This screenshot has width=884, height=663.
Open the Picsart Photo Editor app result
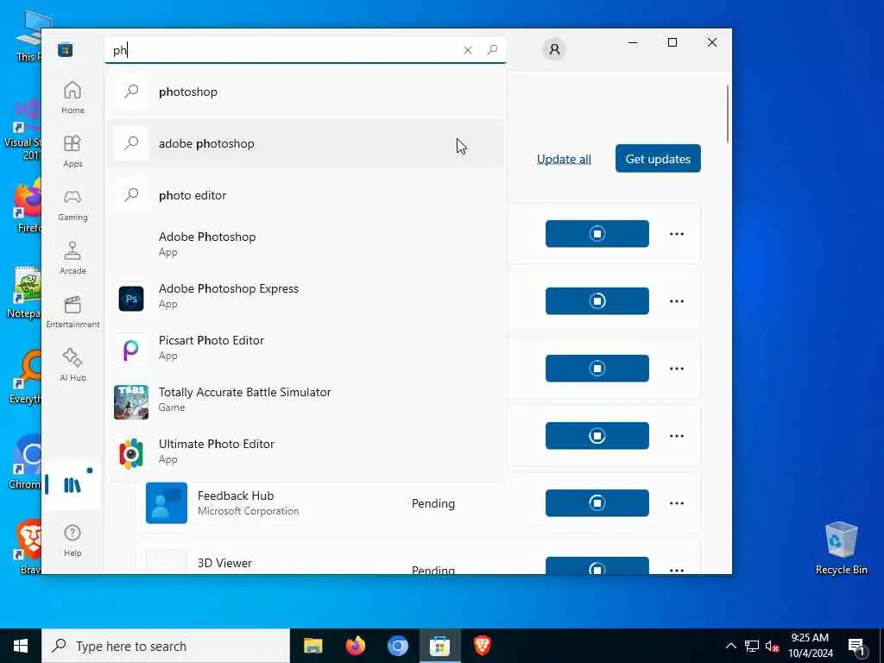pos(305,348)
